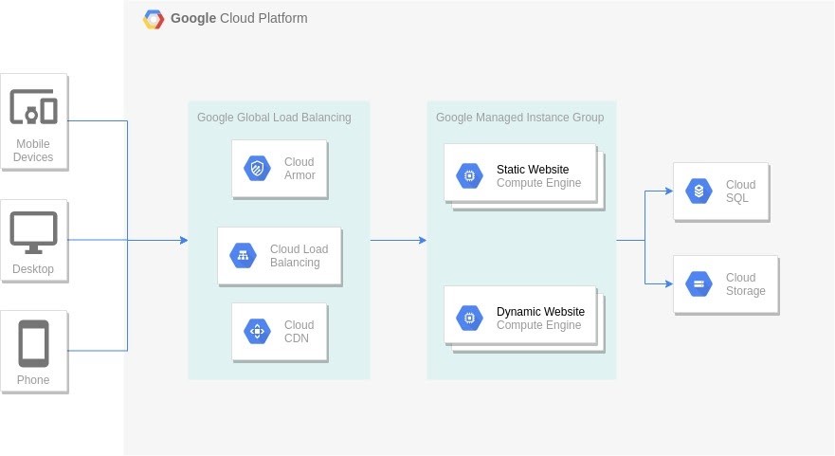The image size is (835, 456).
Task: Select the Cloud Load Balancing hexagon icon
Action: (243, 256)
